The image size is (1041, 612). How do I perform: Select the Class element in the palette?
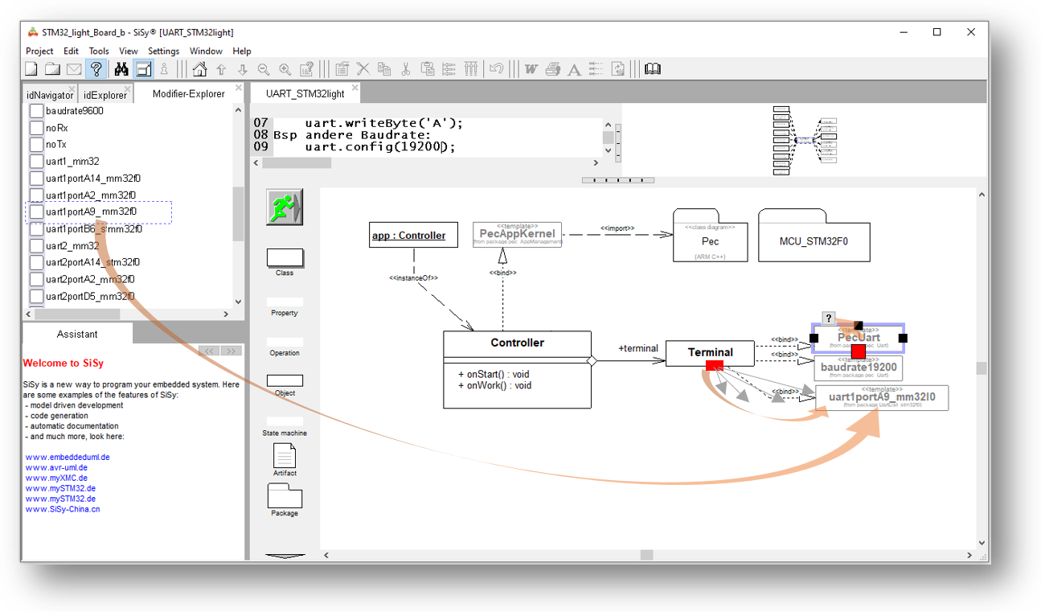point(285,257)
